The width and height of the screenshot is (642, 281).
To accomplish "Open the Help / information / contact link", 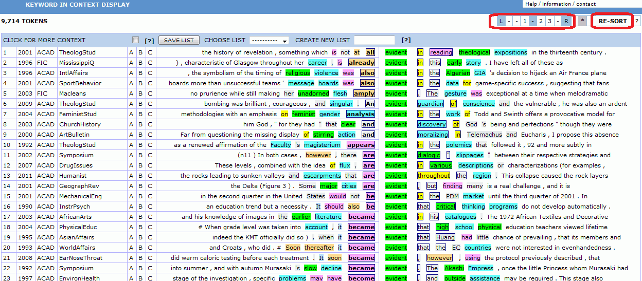I will pyautogui.click(x=560, y=4).
